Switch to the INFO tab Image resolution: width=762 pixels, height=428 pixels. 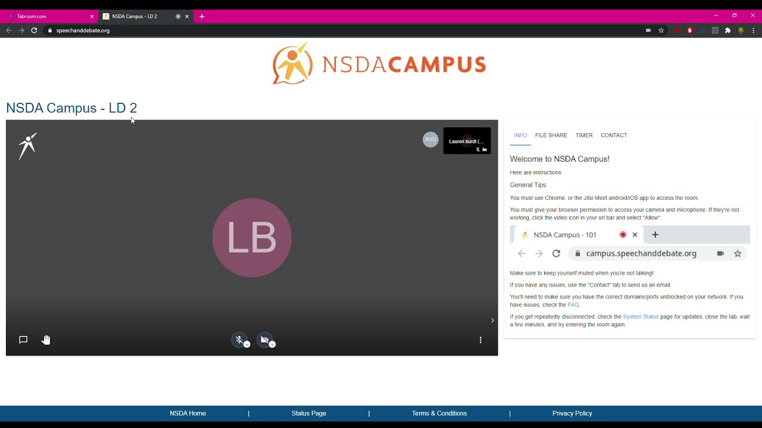[x=520, y=136]
